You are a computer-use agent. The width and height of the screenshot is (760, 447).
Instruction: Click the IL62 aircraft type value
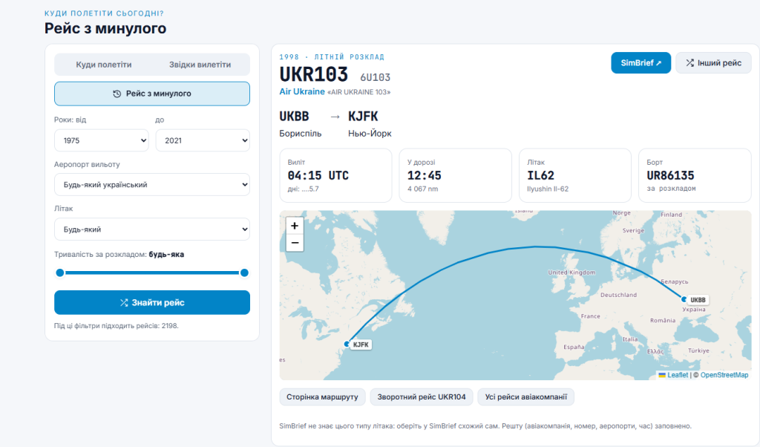point(540,175)
